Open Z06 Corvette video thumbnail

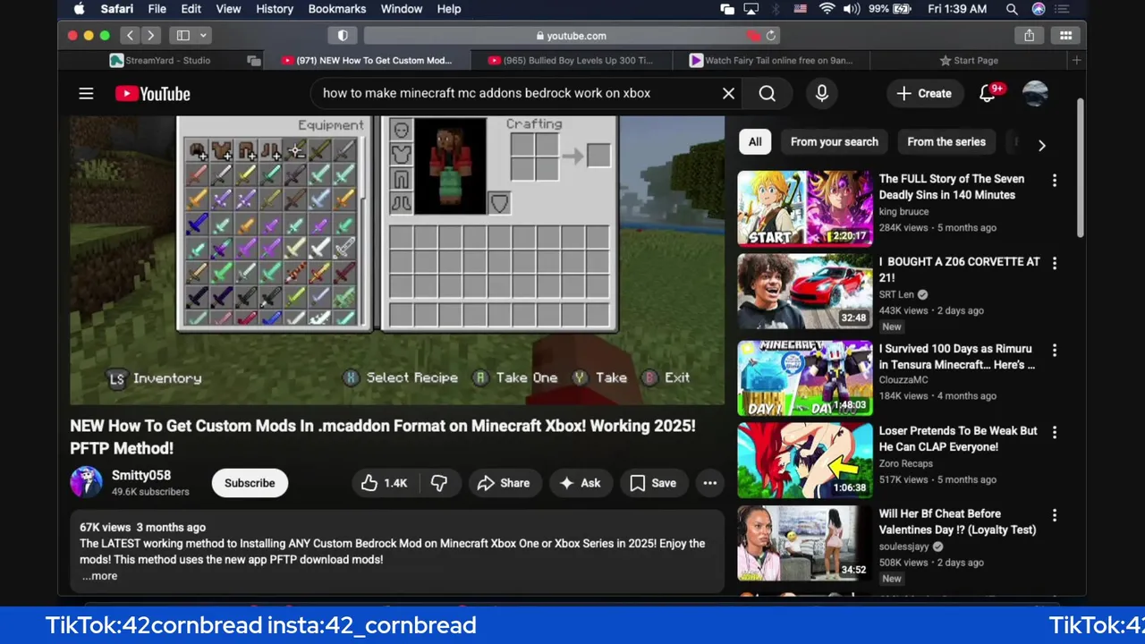804,292
